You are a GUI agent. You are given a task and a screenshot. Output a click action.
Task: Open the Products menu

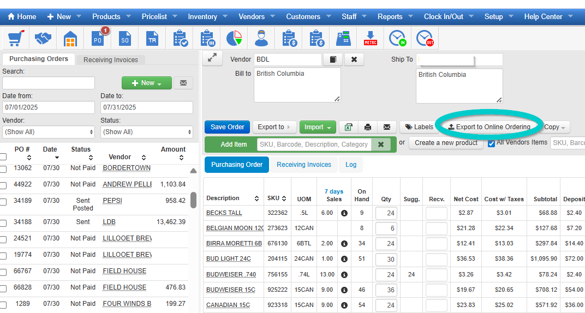[111, 17]
